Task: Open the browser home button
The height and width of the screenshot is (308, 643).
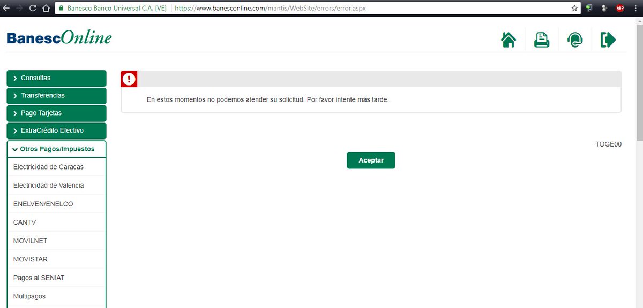Action: 46,8
